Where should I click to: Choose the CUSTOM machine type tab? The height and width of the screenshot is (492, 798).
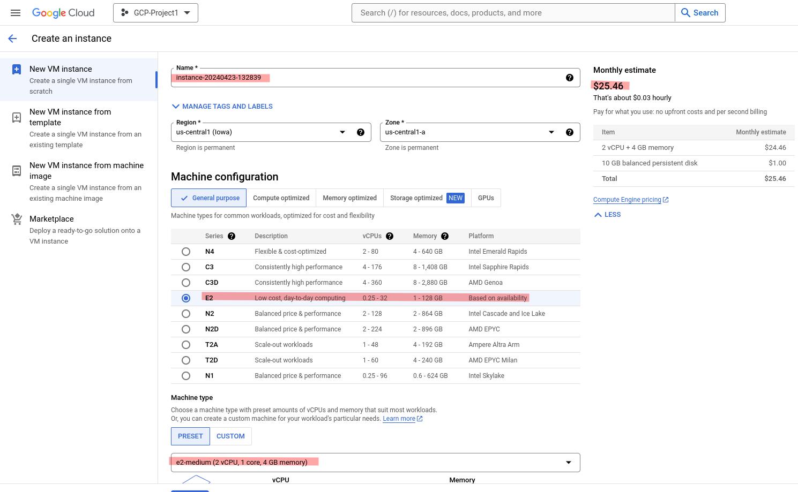[230, 436]
